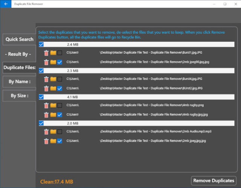The image size is (241, 188).
Task: Switch to By Size results
Action: click(x=19, y=96)
